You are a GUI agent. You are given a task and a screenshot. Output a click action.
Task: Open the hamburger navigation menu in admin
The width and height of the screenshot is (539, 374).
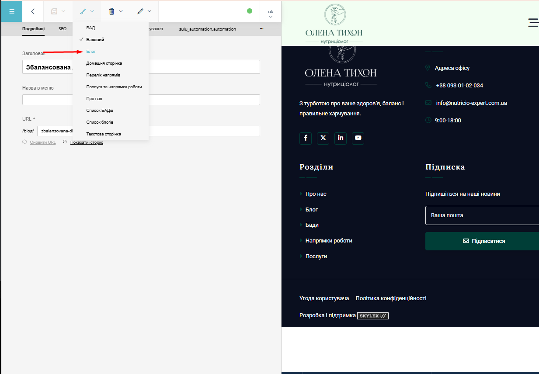coord(12,11)
